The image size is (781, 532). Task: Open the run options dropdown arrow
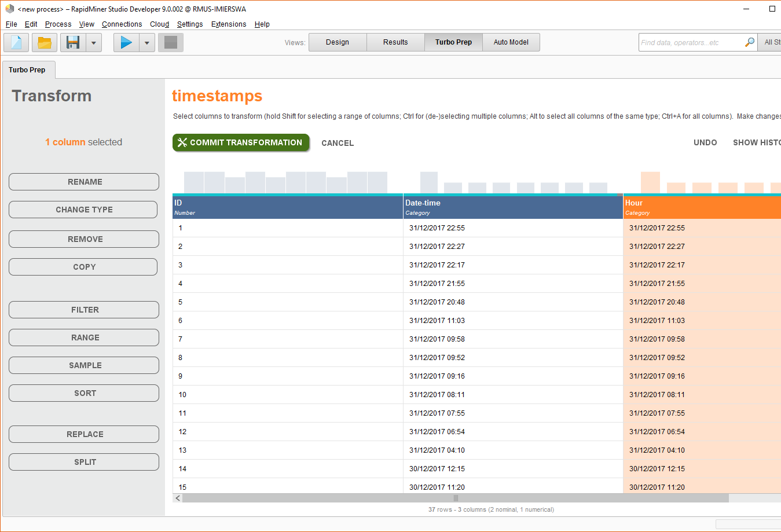click(147, 42)
